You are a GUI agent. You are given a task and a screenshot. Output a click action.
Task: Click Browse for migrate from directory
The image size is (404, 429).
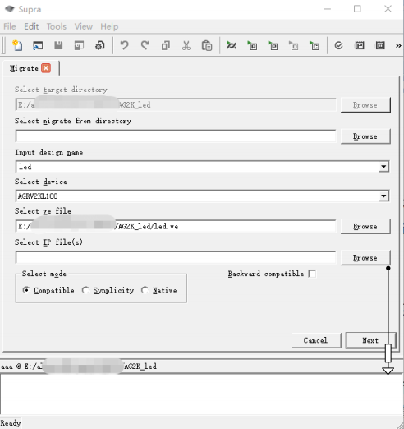[x=365, y=136]
